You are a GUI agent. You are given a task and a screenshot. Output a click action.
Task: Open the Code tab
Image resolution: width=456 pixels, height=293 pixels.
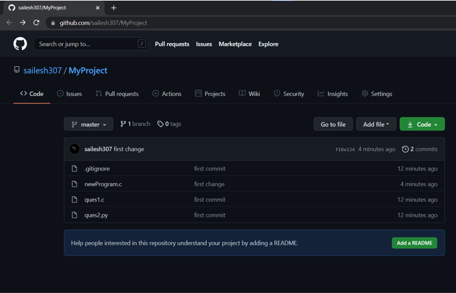pos(32,93)
